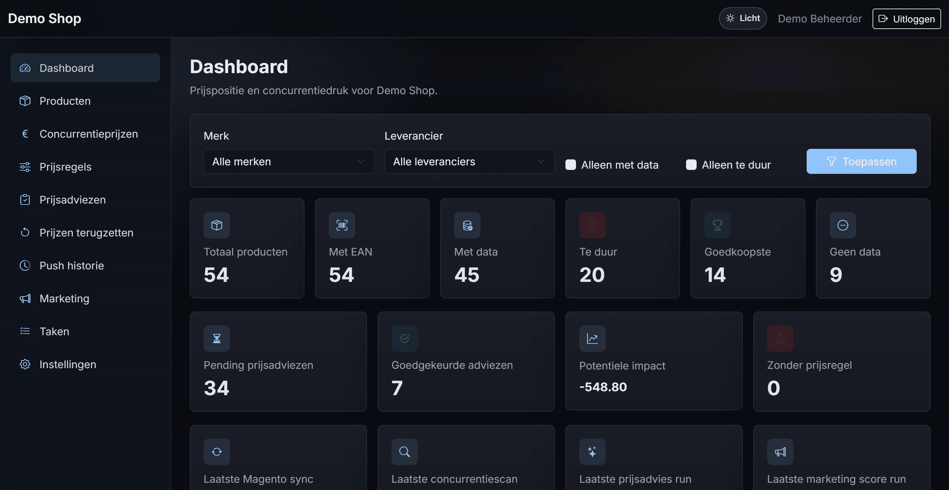Click the Potentiele impact value -548.80

(603, 387)
